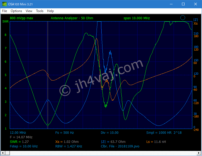Click the 'span 10.000 MHz' label
Viewport: 202px width, 156px height.
137,18
